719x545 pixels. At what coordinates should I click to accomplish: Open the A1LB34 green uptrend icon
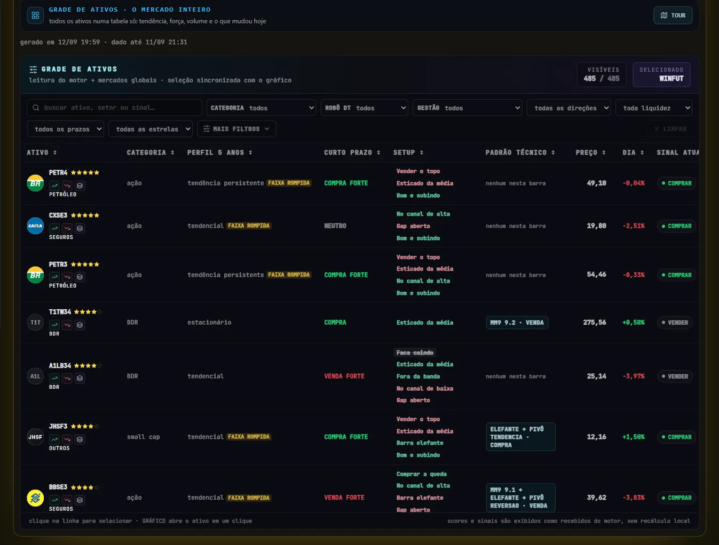tap(54, 378)
